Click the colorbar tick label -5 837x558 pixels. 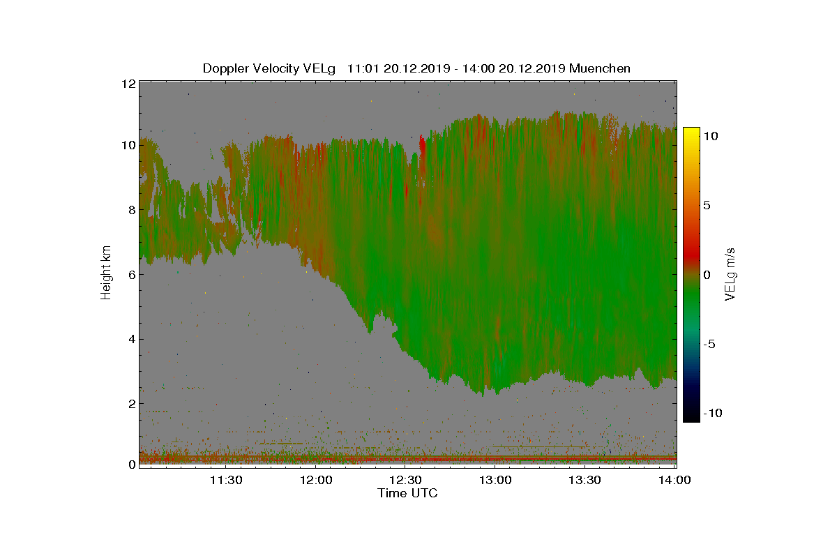point(709,344)
